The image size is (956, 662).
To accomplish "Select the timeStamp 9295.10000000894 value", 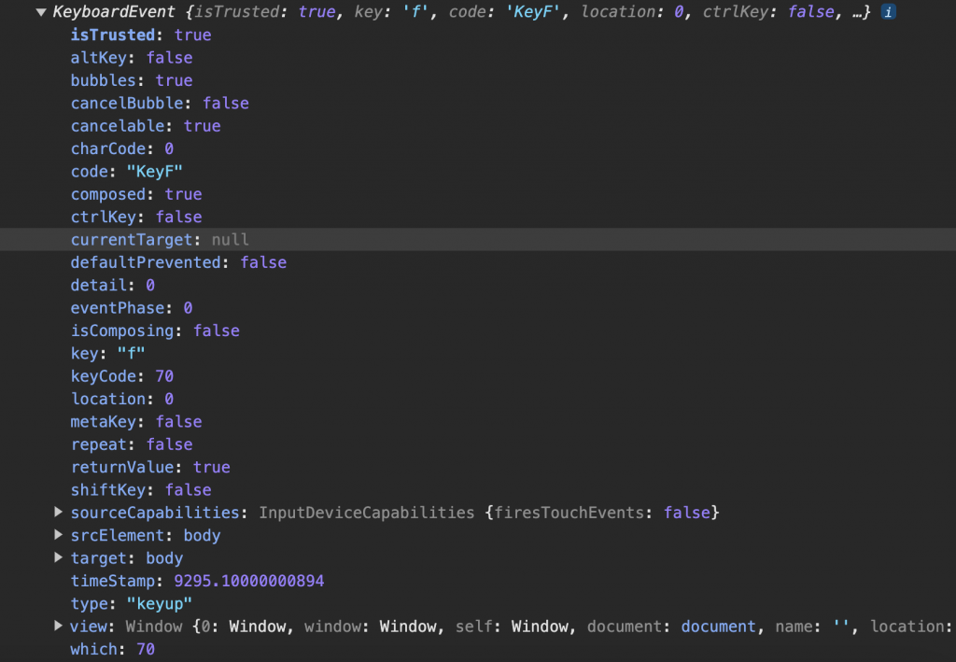I will [248, 581].
